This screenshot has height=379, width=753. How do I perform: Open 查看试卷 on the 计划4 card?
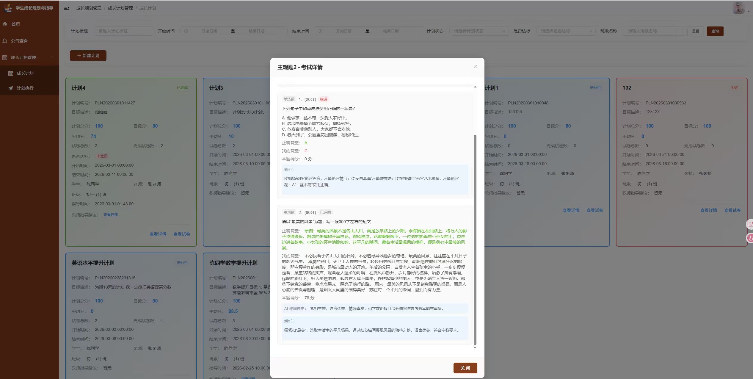tap(182, 234)
